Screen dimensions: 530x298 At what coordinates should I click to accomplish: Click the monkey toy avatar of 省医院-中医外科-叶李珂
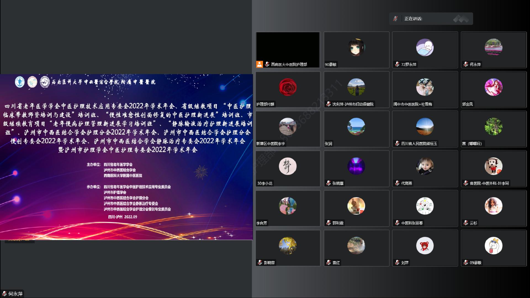(x=493, y=166)
